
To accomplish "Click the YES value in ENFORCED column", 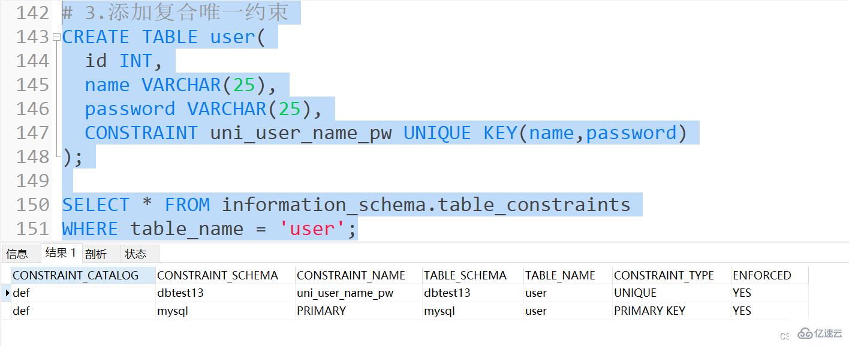I will pos(742,293).
